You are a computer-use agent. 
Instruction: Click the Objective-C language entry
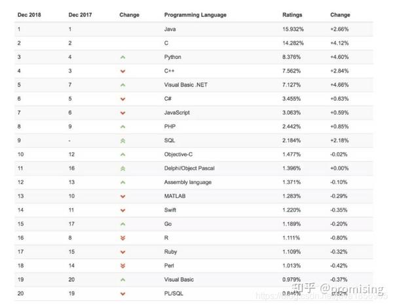point(178,154)
